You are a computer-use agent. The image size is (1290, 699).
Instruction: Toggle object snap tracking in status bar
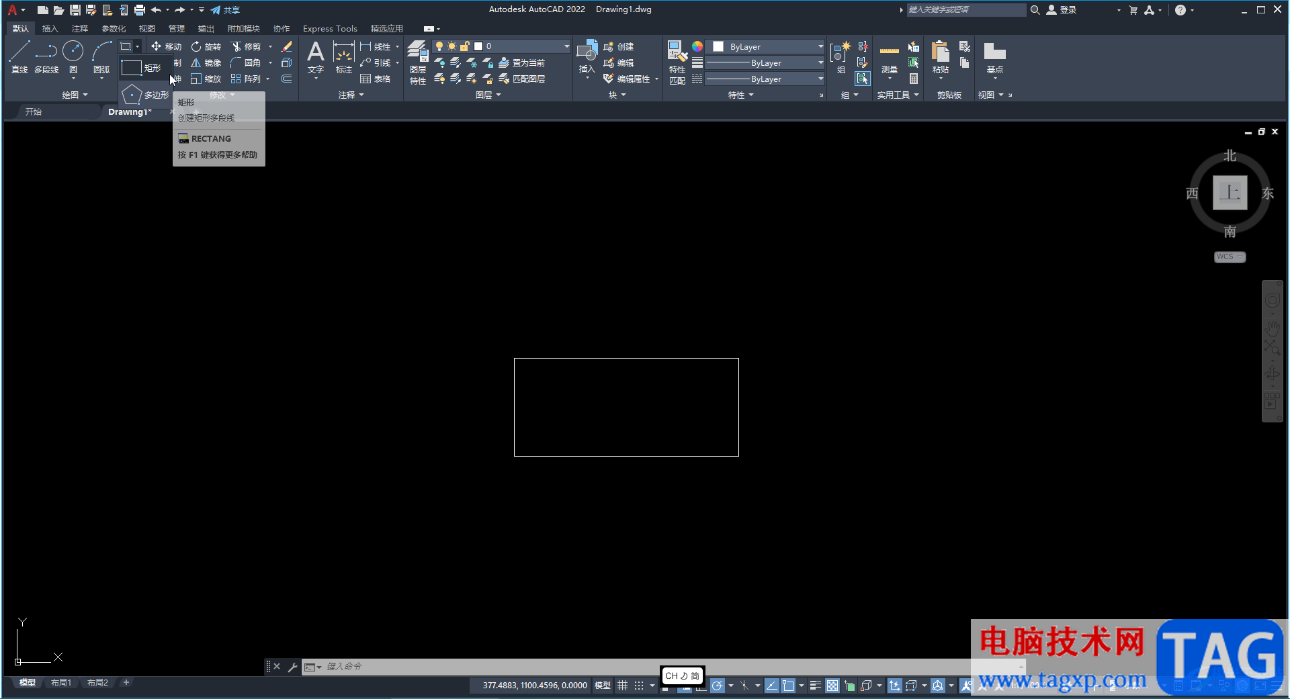(x=772, y=686)
